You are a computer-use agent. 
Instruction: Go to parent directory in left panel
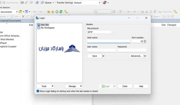(49, 12)
